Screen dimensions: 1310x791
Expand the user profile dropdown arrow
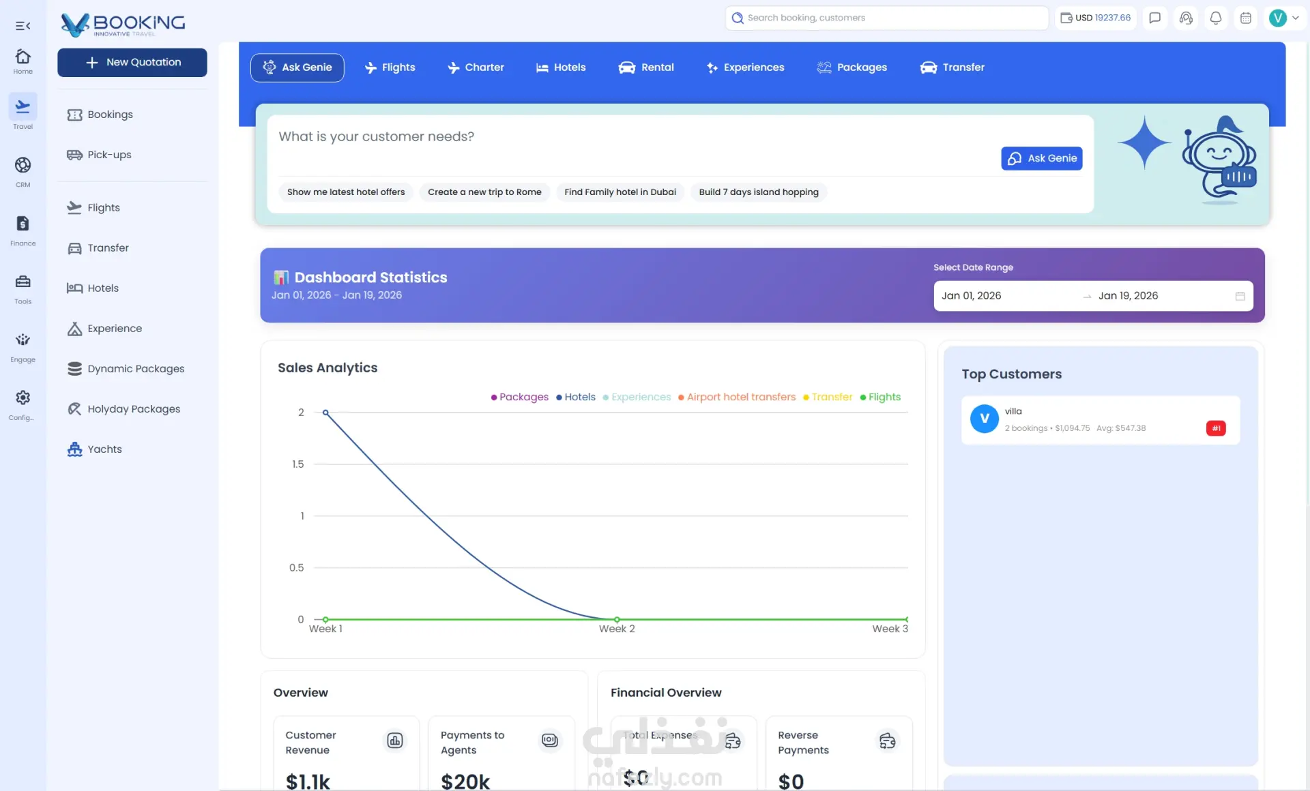(x=1295, y=18)
